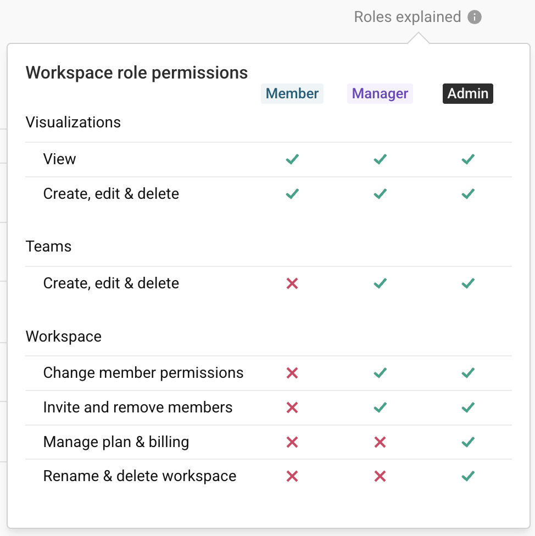Click the Visualizations section label
The width and height of the screenshot is (535, 536).
click(x=73, y=122)
